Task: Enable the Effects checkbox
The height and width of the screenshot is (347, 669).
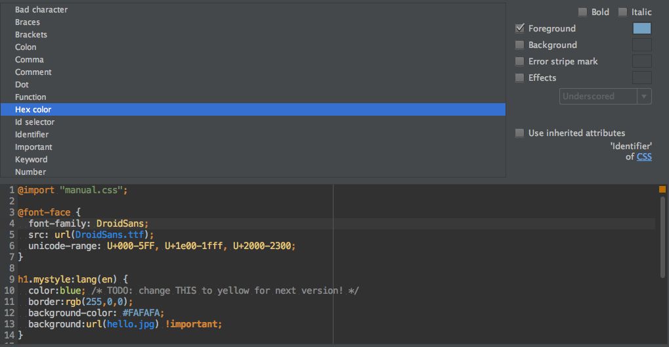Action: 520,78
